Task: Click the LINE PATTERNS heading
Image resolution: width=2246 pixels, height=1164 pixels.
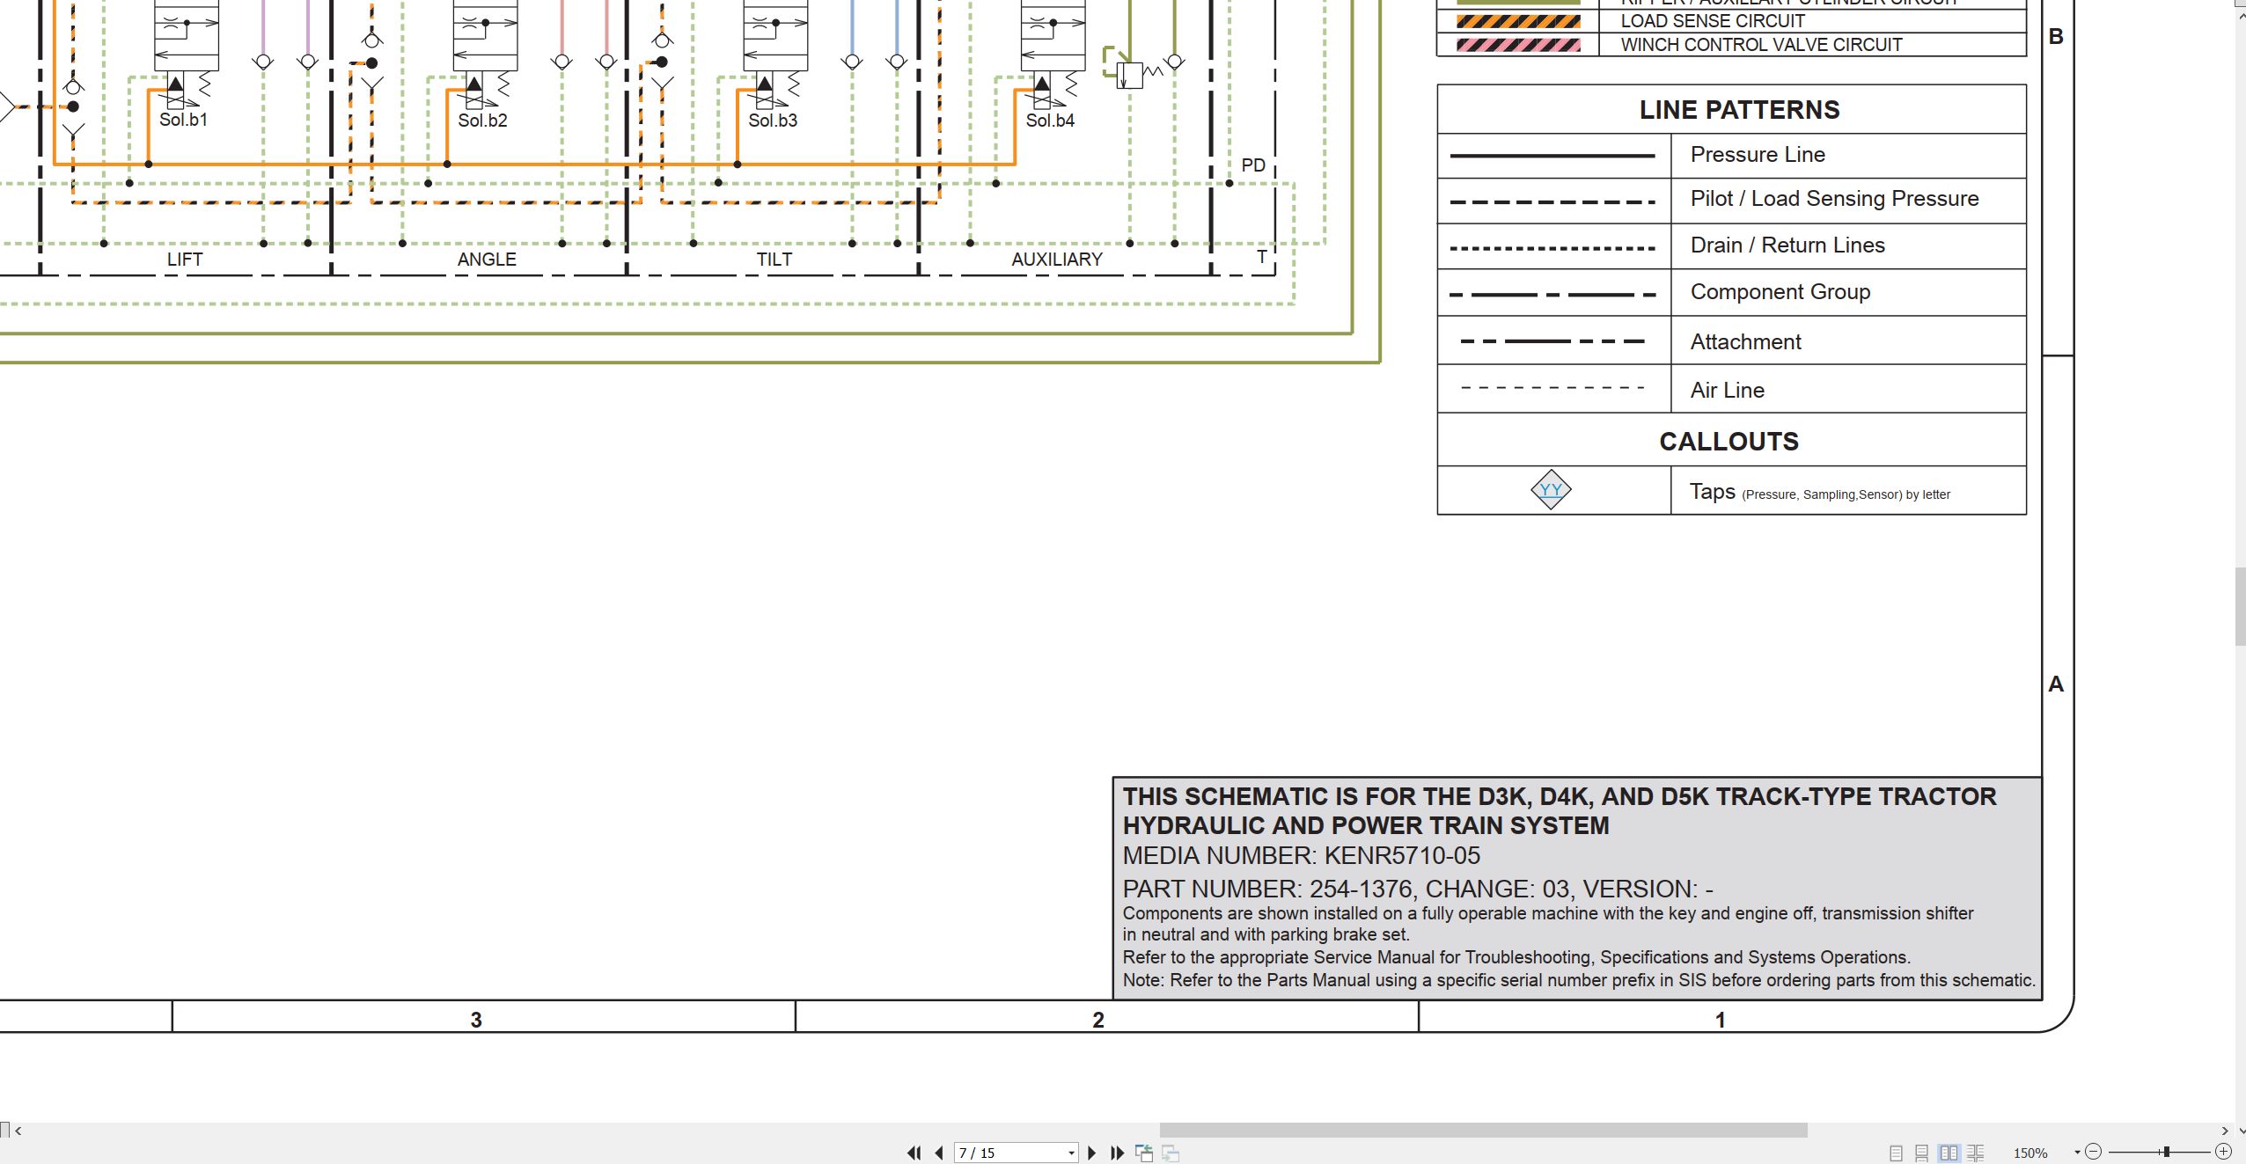Action: point(1739,110)
